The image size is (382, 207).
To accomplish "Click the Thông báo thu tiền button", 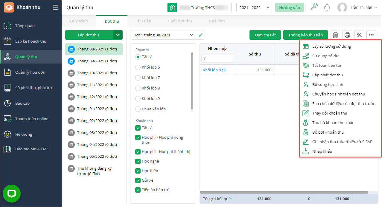I will click(x=305, y=35).
